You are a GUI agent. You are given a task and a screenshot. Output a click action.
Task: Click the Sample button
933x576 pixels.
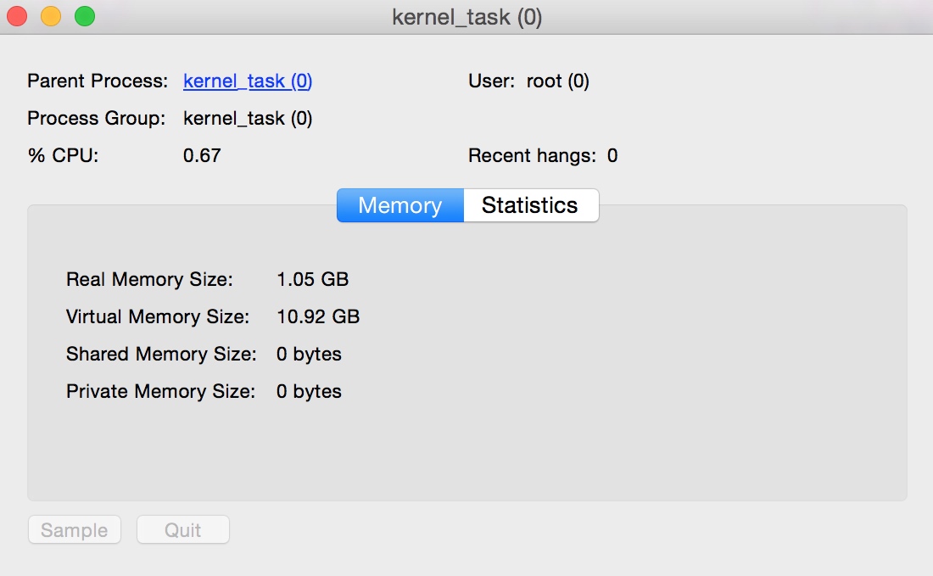tap(74, 529)
